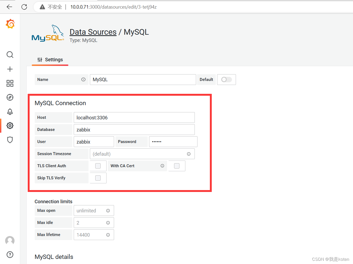The height and width of the screenshot is (264, 353).
Task: Click info icon beside With CA Cert
Action: pyautogui.click(x=163, y=166)
